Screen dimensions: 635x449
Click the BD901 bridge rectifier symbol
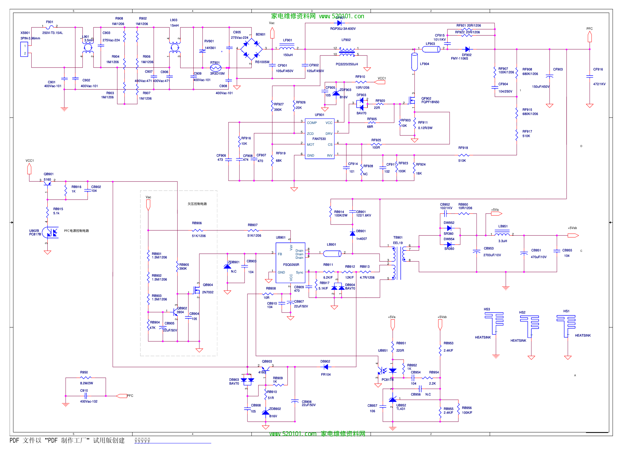(251, 49)
